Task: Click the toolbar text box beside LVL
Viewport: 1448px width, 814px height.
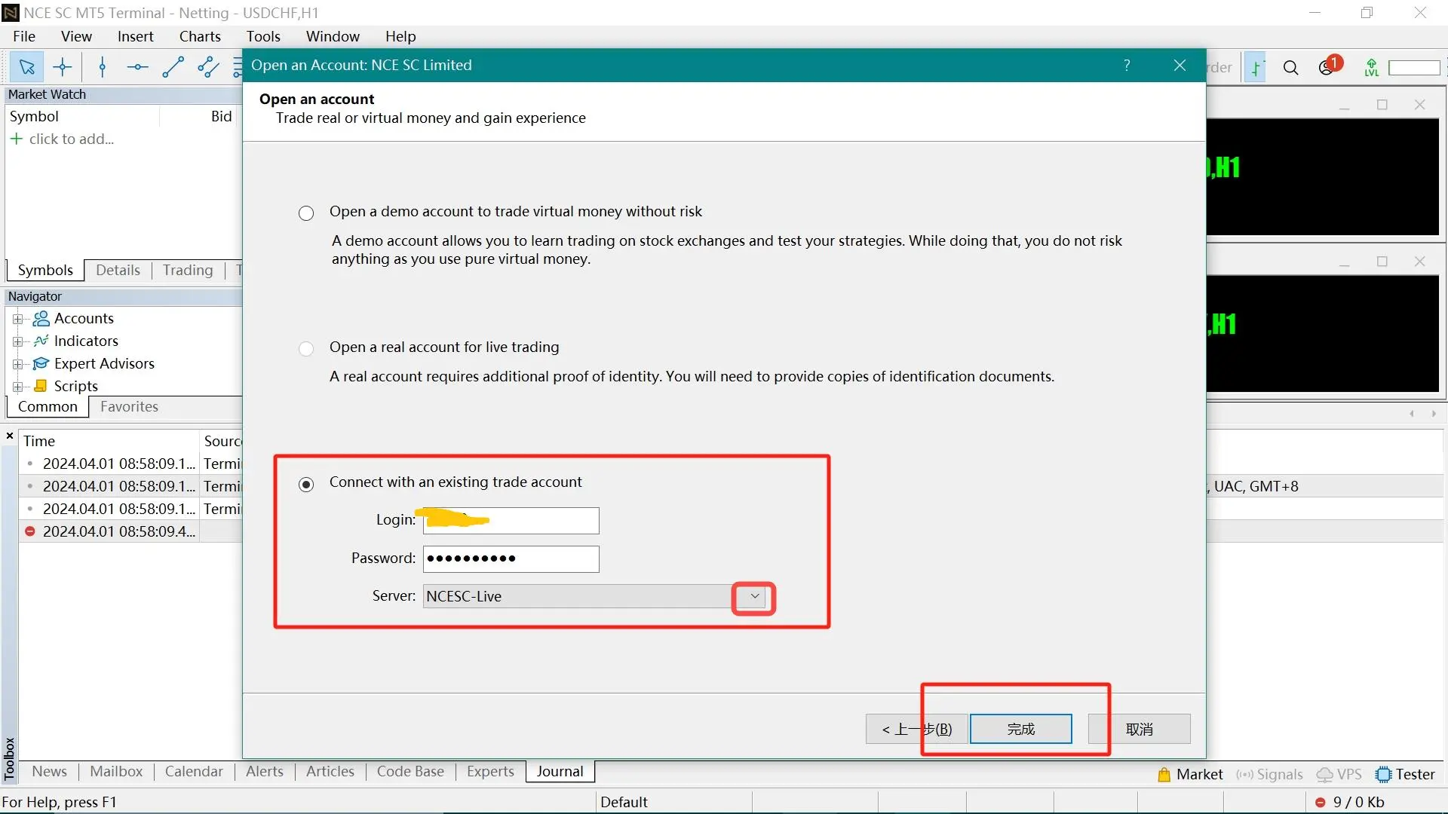Action: [1414, 68]
